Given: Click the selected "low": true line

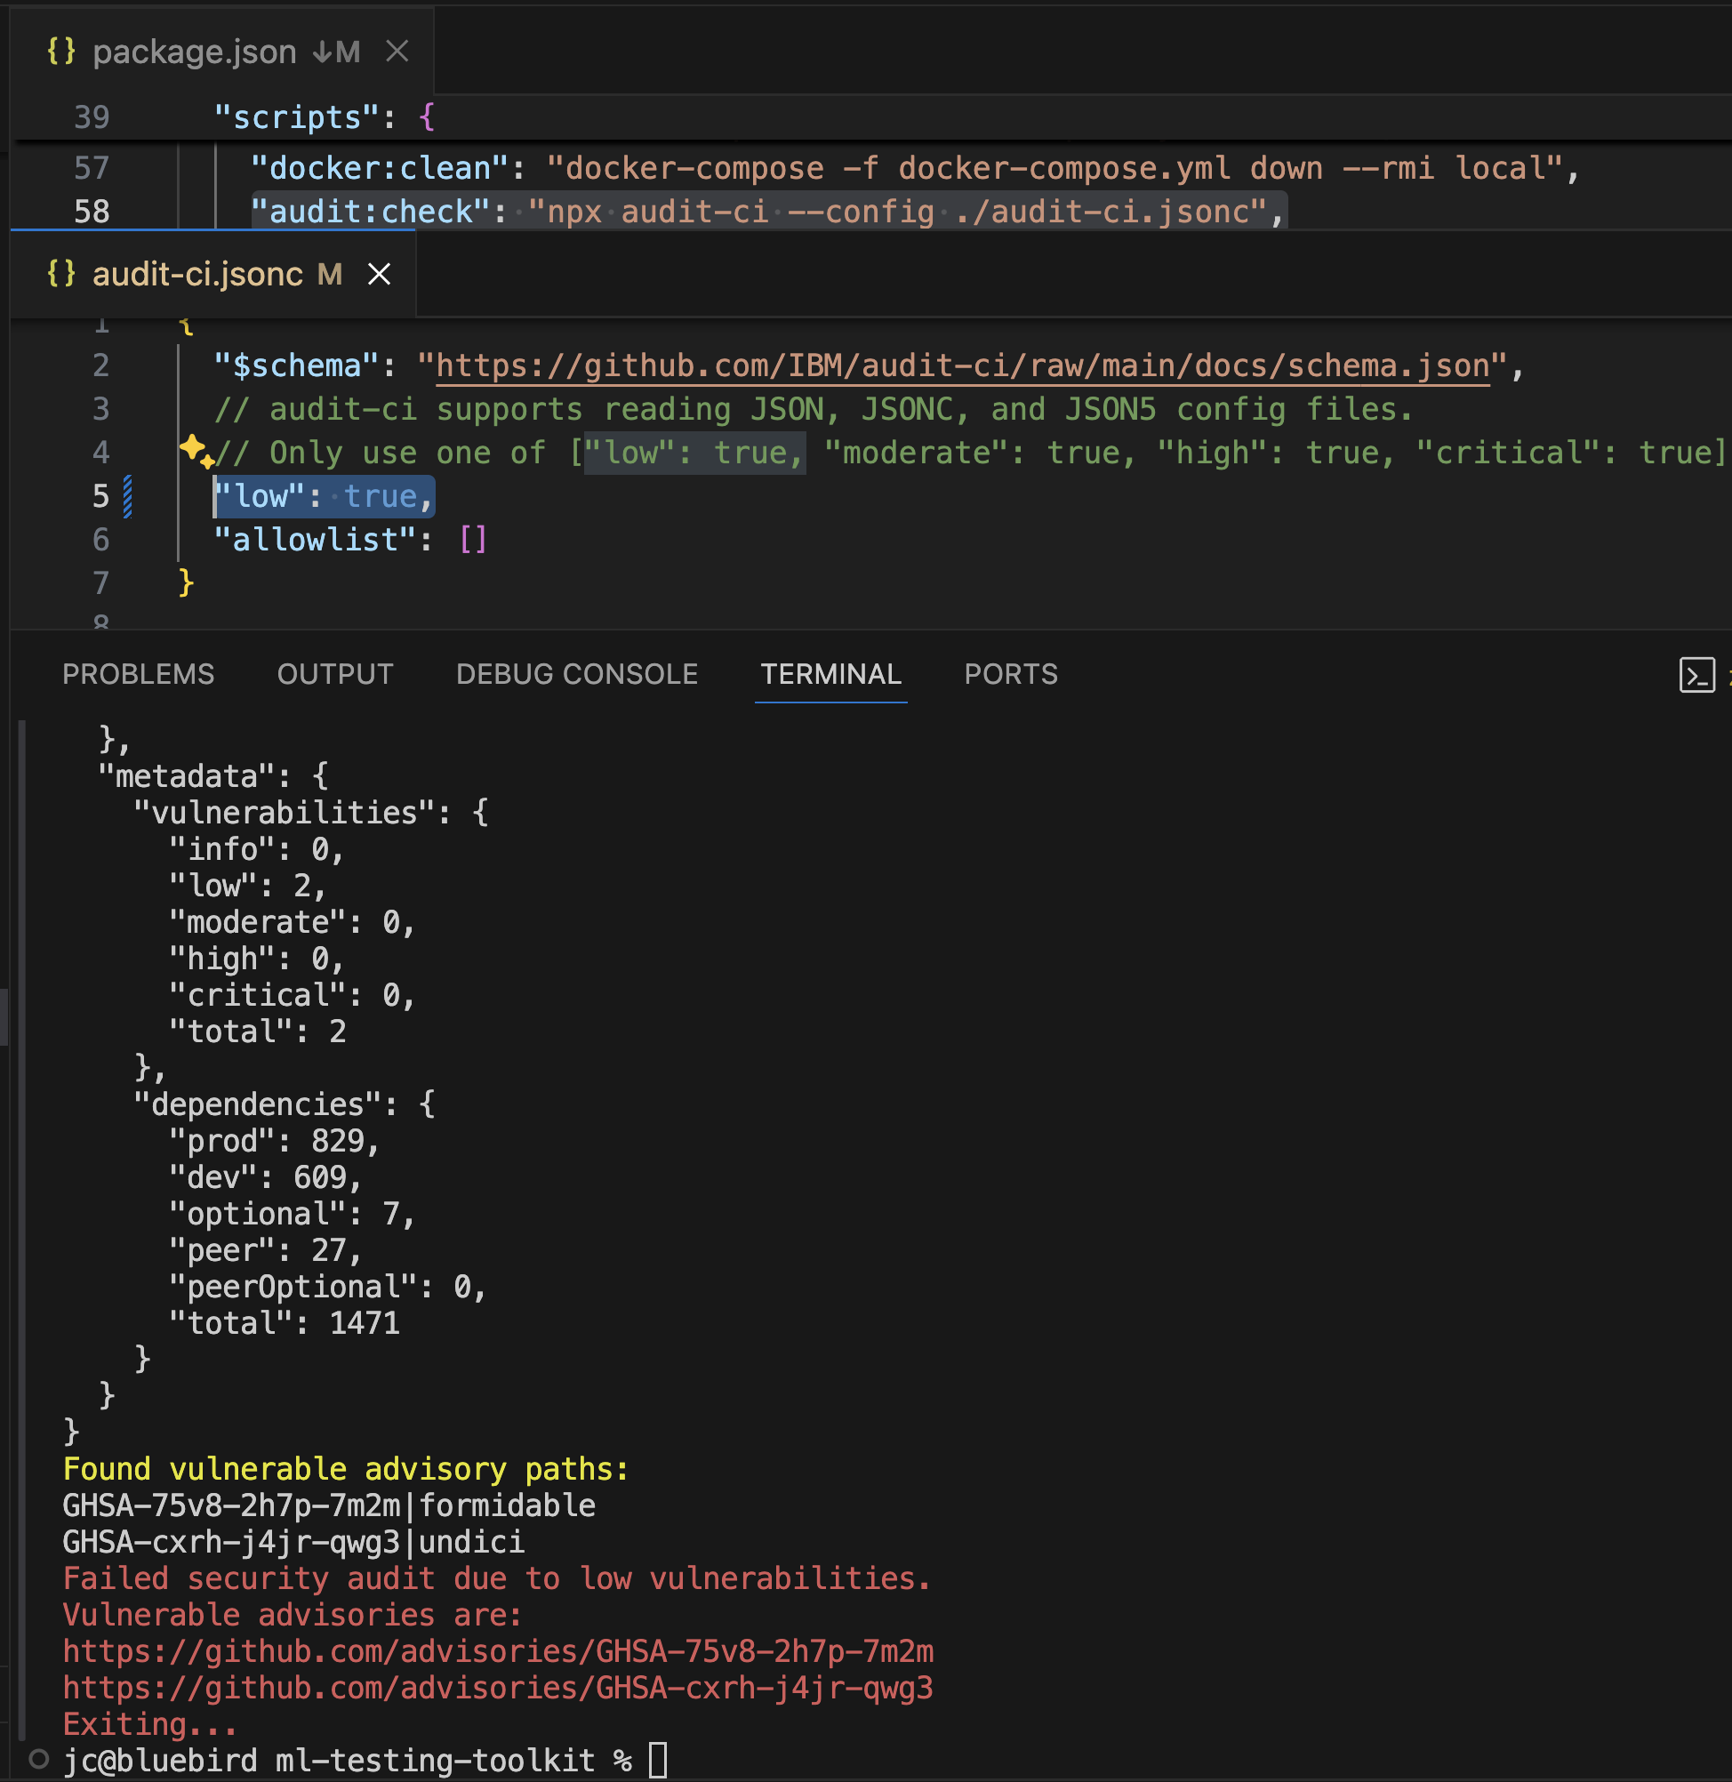Looking at the screenshot, I should click(x=324, y=497).
